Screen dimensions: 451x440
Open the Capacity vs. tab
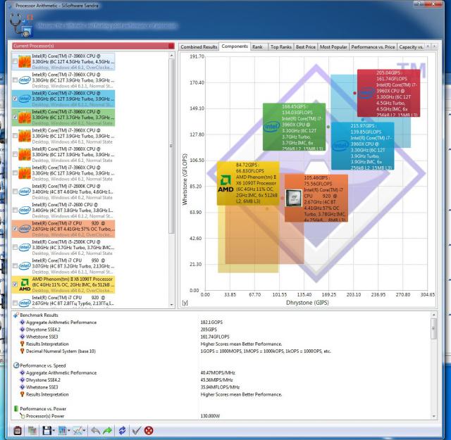coord(411,47)
